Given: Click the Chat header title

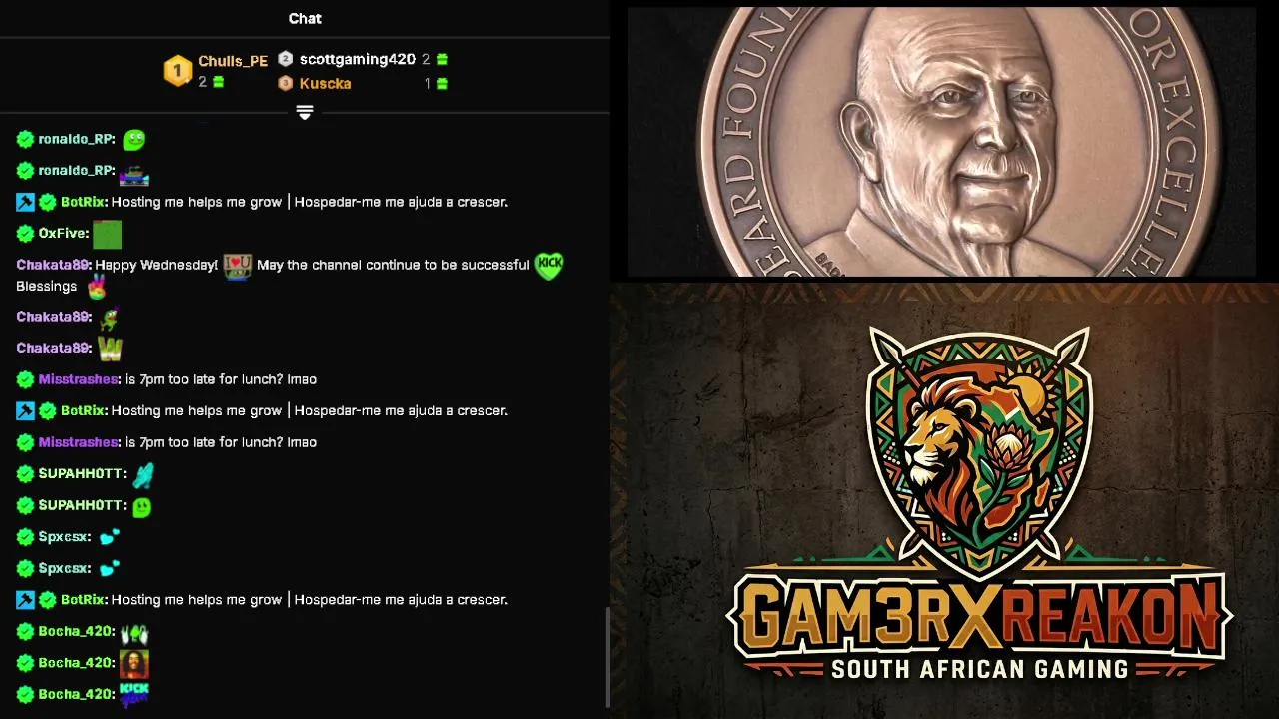Looking at the screenshot, I should pos(305,18).
